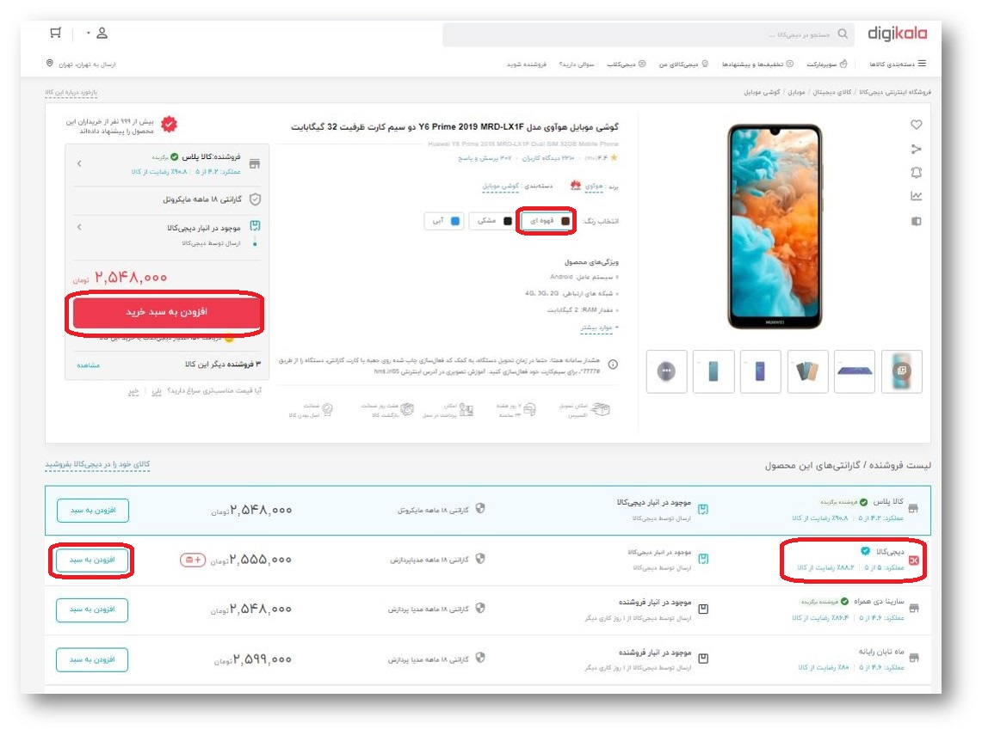
Task: Click the compare products icon
Action: 917,221
